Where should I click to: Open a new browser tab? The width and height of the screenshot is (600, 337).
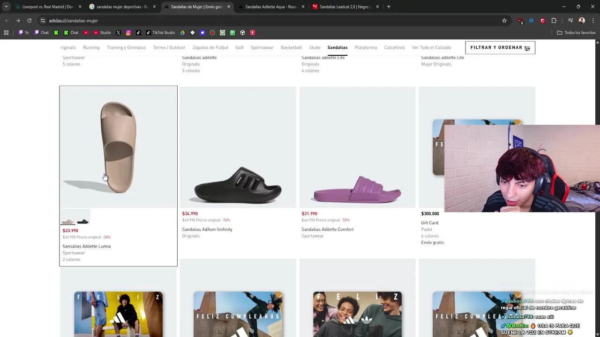click(389, 7)
